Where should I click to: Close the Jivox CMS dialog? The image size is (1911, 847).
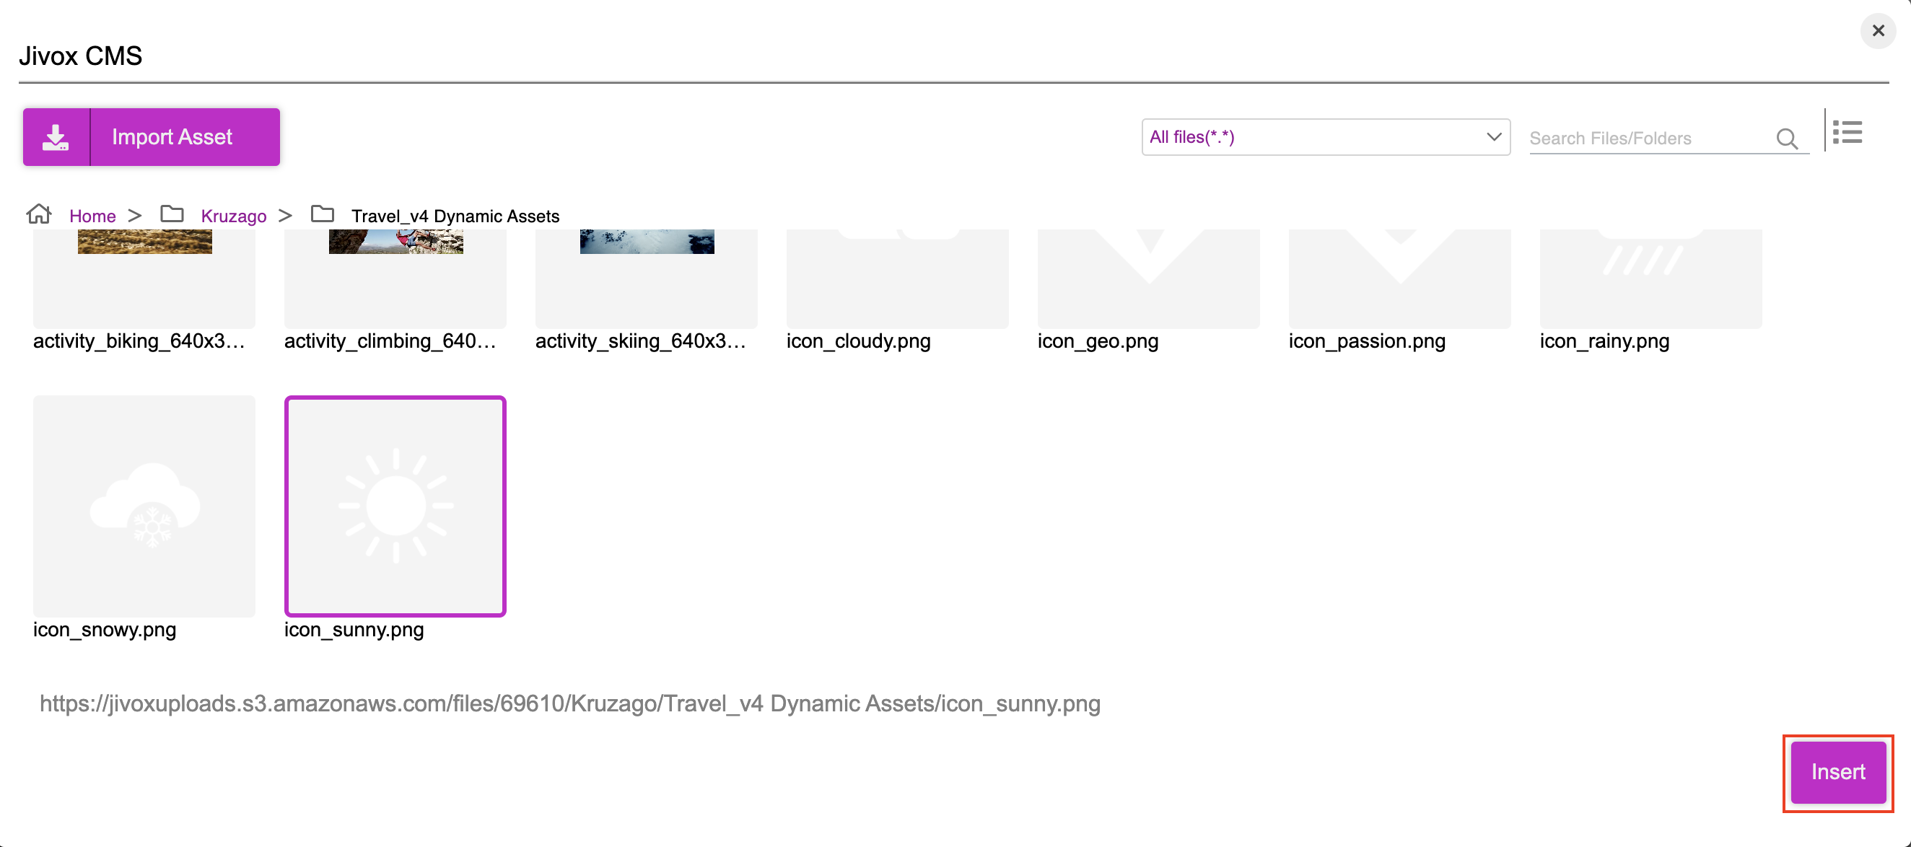tap(1879, 30)
